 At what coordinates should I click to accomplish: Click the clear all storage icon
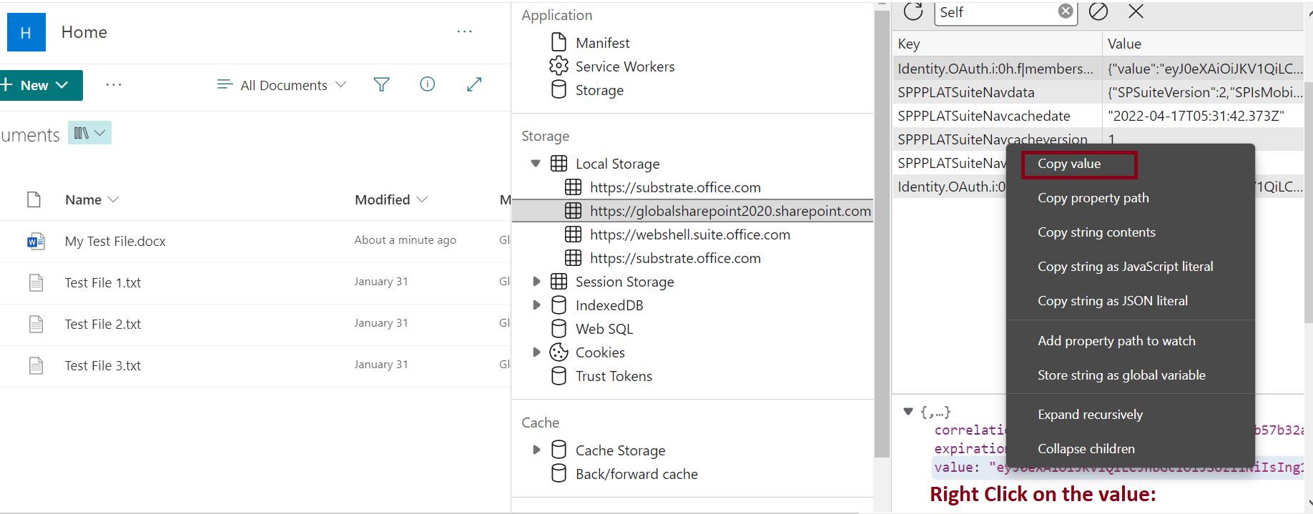(x=1098, y=11)
